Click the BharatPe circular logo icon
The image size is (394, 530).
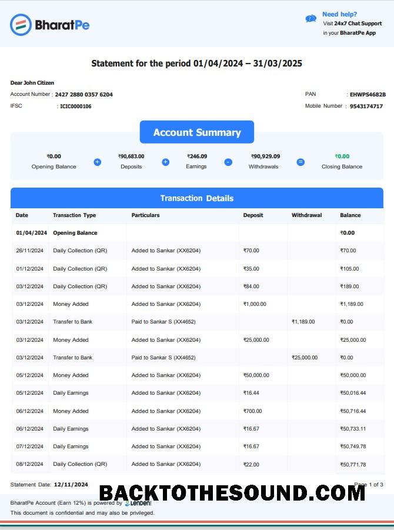[21, 25]
